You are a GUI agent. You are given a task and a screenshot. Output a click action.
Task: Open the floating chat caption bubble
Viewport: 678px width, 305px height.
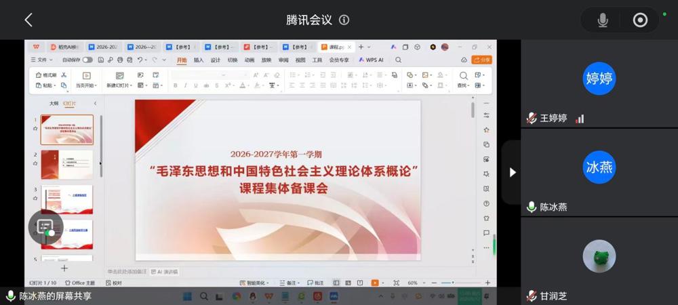pos(46,227)
